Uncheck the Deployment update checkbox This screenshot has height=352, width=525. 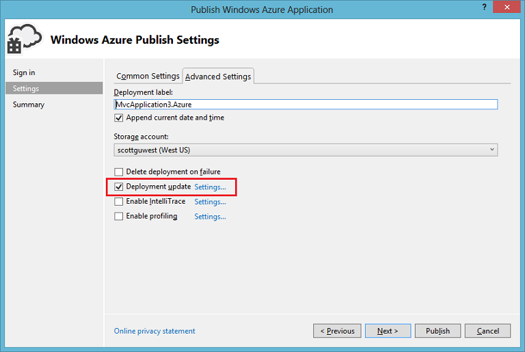[118, 187]
